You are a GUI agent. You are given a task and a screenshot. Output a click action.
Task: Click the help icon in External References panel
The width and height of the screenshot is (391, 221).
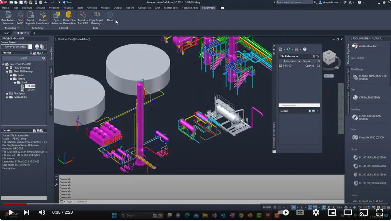click(x=305, y=49)
